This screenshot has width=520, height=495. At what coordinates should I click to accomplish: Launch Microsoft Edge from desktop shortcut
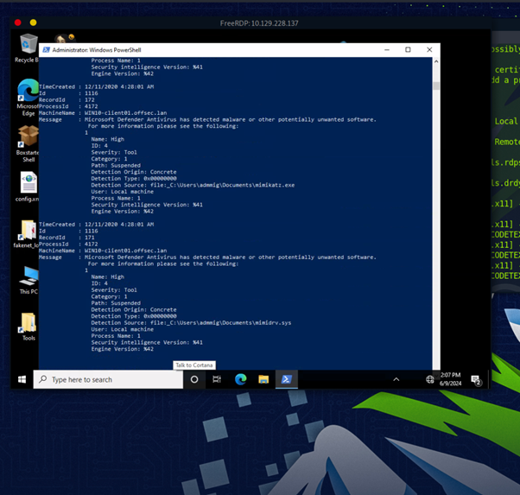(x=27, y=98)
